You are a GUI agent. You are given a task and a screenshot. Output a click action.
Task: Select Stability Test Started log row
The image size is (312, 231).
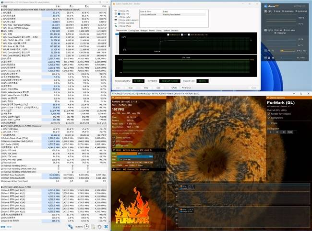point(173,14)
